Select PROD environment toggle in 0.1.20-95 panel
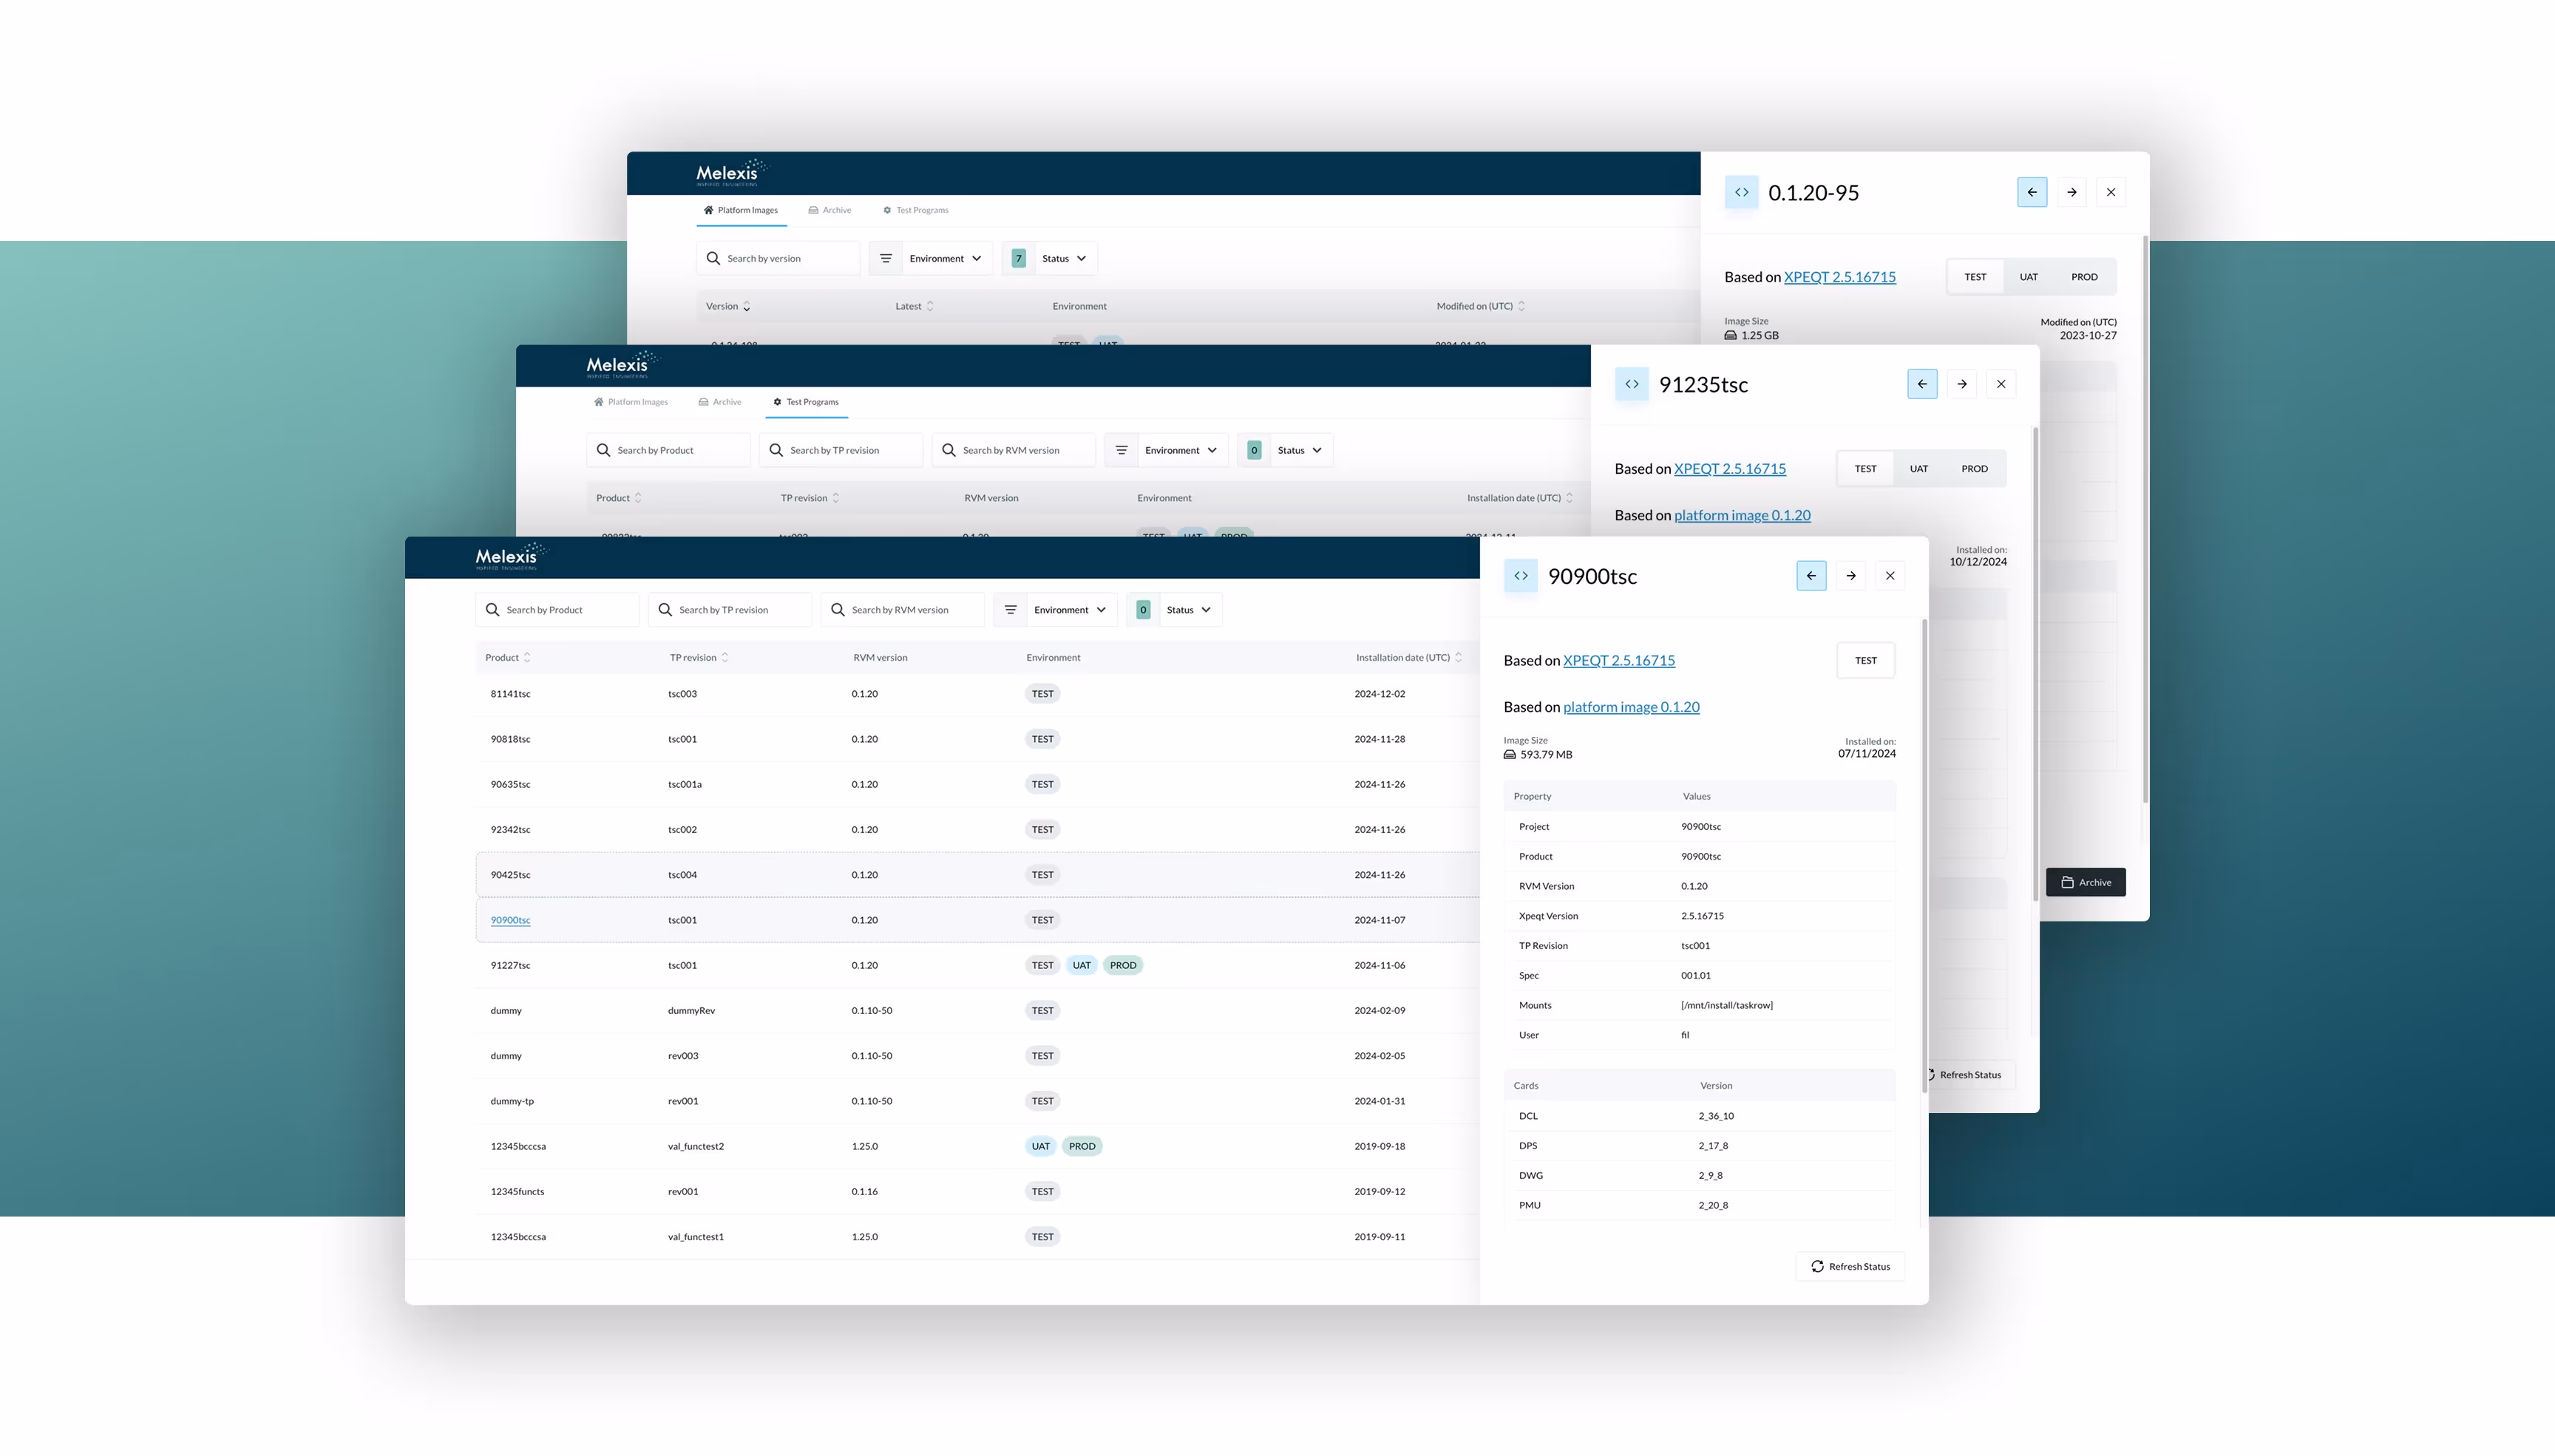 click(2084, 277)
